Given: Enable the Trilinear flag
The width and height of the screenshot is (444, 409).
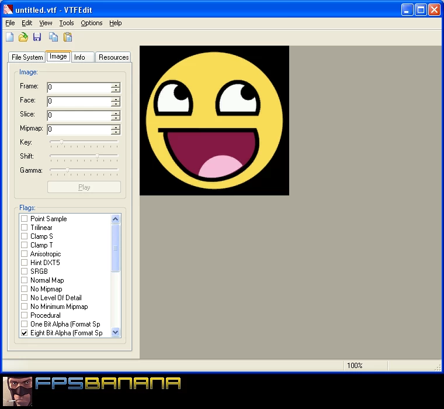Looking at the screenshot, I should [25, 228].
